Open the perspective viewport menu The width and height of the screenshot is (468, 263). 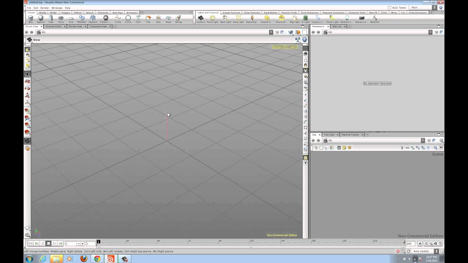[x=278, y=47]
